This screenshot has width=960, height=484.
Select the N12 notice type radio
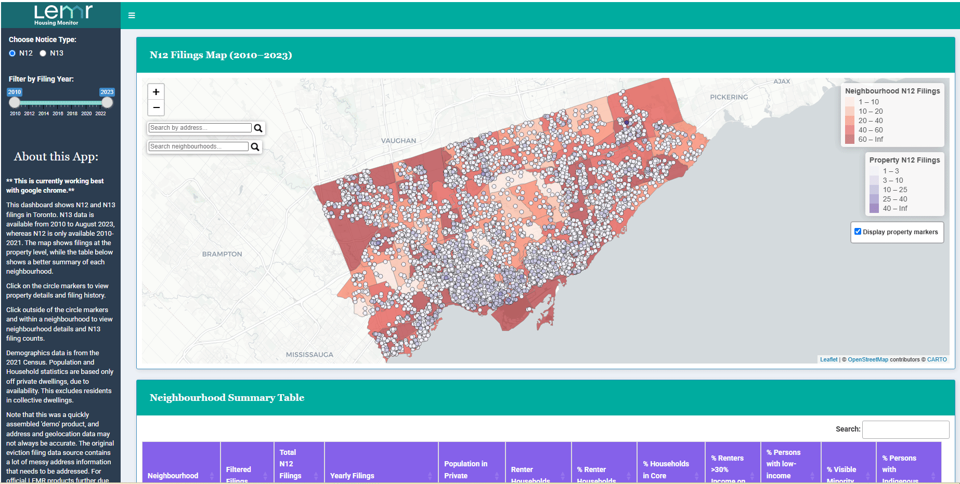(12, 53)
